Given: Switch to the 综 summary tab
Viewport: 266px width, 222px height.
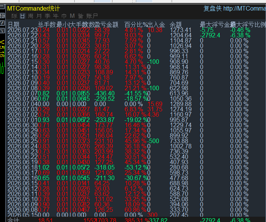Looking at the screenshot, I should (x=14, y=16).
